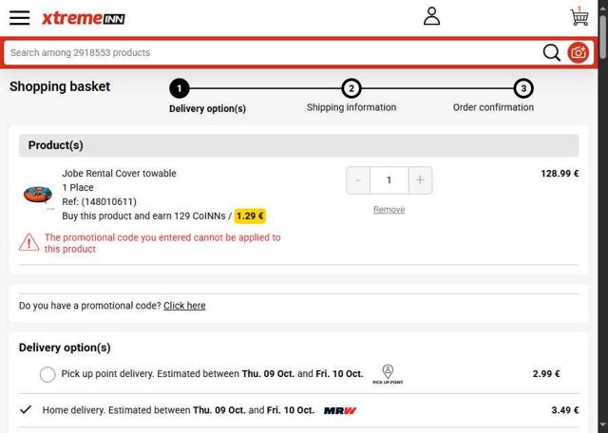
Task: Open the Jobe Rental Cover towable title
Action: (x=119, y=173)
